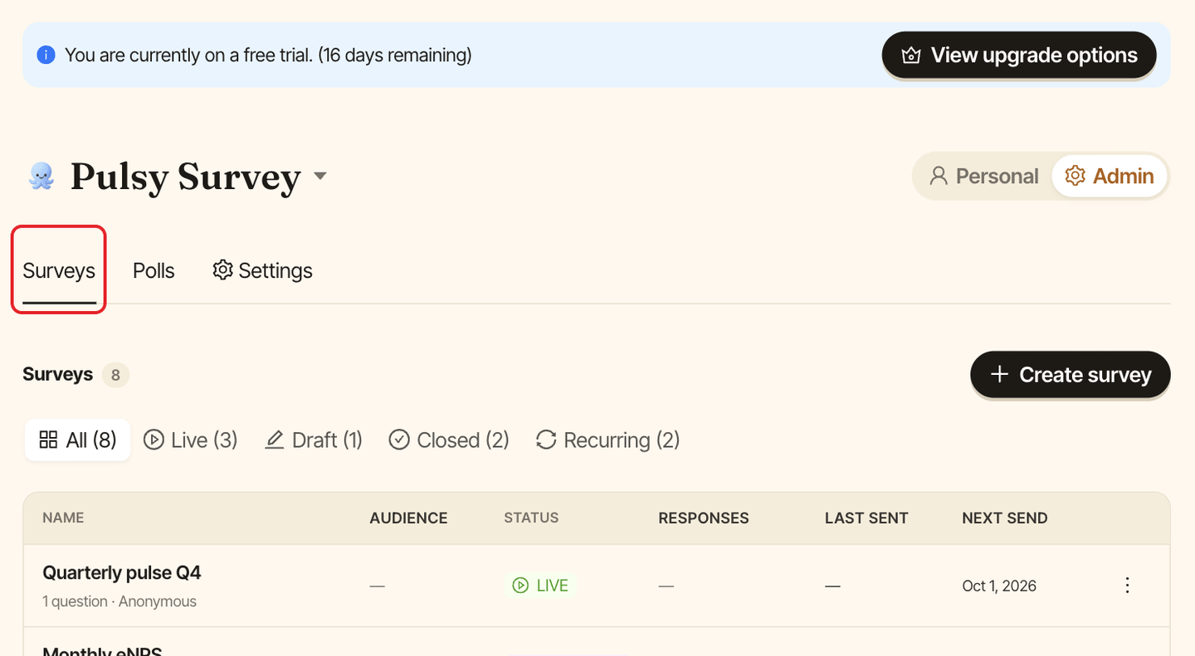The height and width of the screenshot is (656, 1195).
Task: Filter surveys by All (8)
Action: (x=78, y=440)
